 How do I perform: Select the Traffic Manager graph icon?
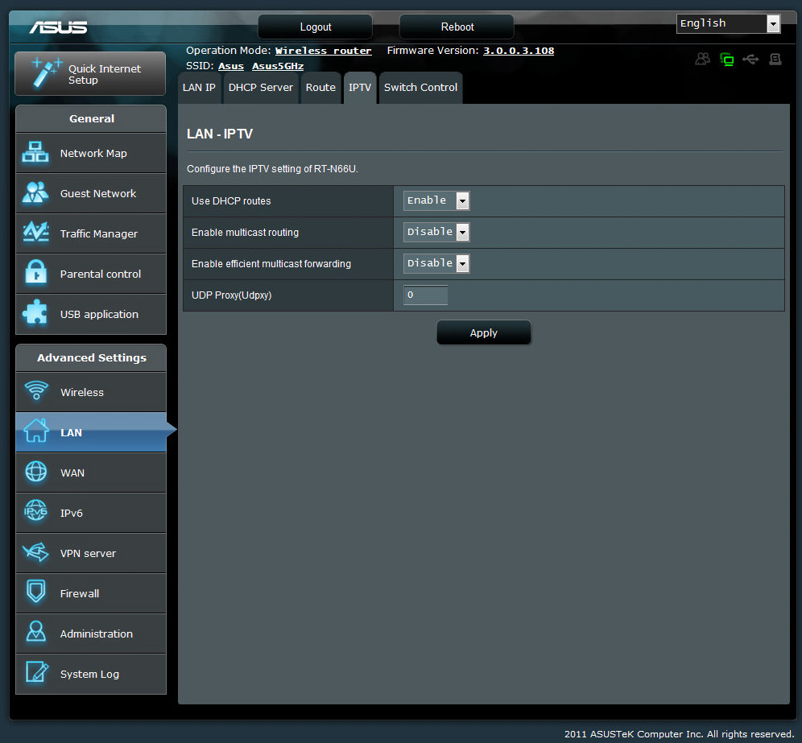(35, 233)
